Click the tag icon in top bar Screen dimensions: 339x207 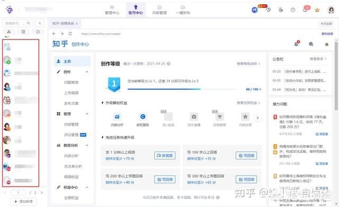[x=269, y=10]
